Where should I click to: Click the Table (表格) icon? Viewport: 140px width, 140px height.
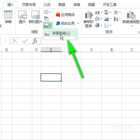(8, 15)
